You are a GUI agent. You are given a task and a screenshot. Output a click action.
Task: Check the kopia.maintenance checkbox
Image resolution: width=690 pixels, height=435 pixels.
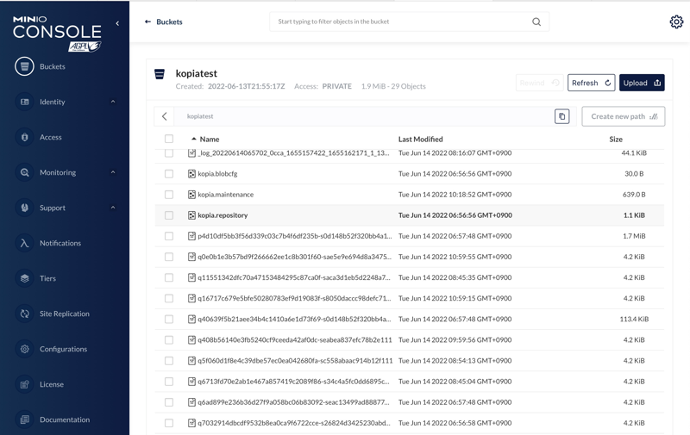tap(169, 194)
